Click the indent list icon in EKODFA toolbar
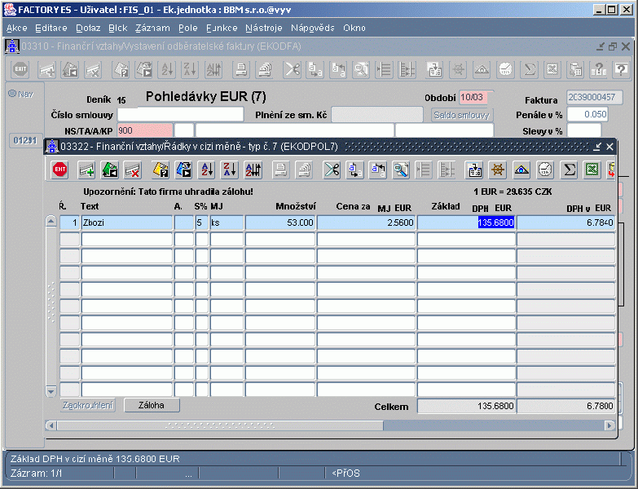This screenshot has height=489, width=638. pyautogui.click(x=384, y=69)
